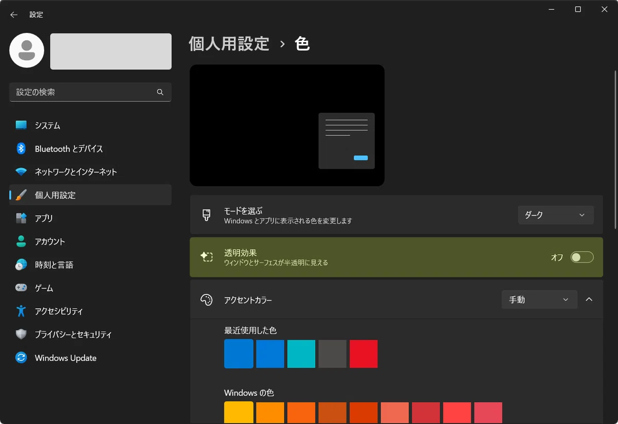
Task: Select gray recently used color swatch
Action: pos(332,354)
